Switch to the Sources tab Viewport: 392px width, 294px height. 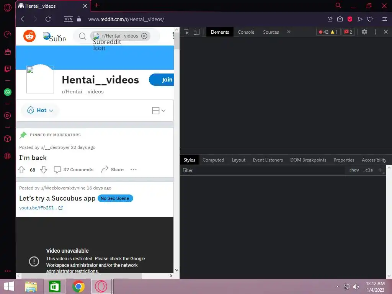271,32
